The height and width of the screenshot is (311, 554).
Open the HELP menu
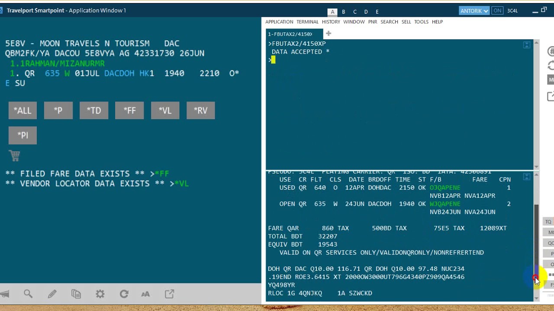tap(437, 22)
